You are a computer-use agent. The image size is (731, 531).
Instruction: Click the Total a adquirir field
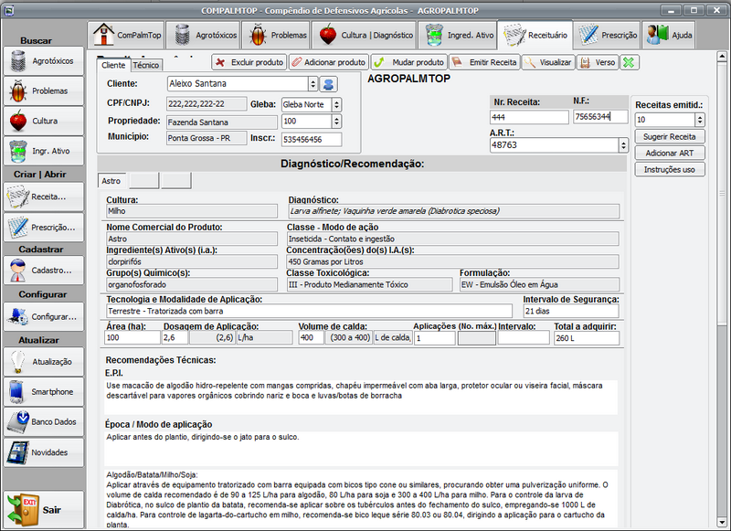click(x=587, y=338)
